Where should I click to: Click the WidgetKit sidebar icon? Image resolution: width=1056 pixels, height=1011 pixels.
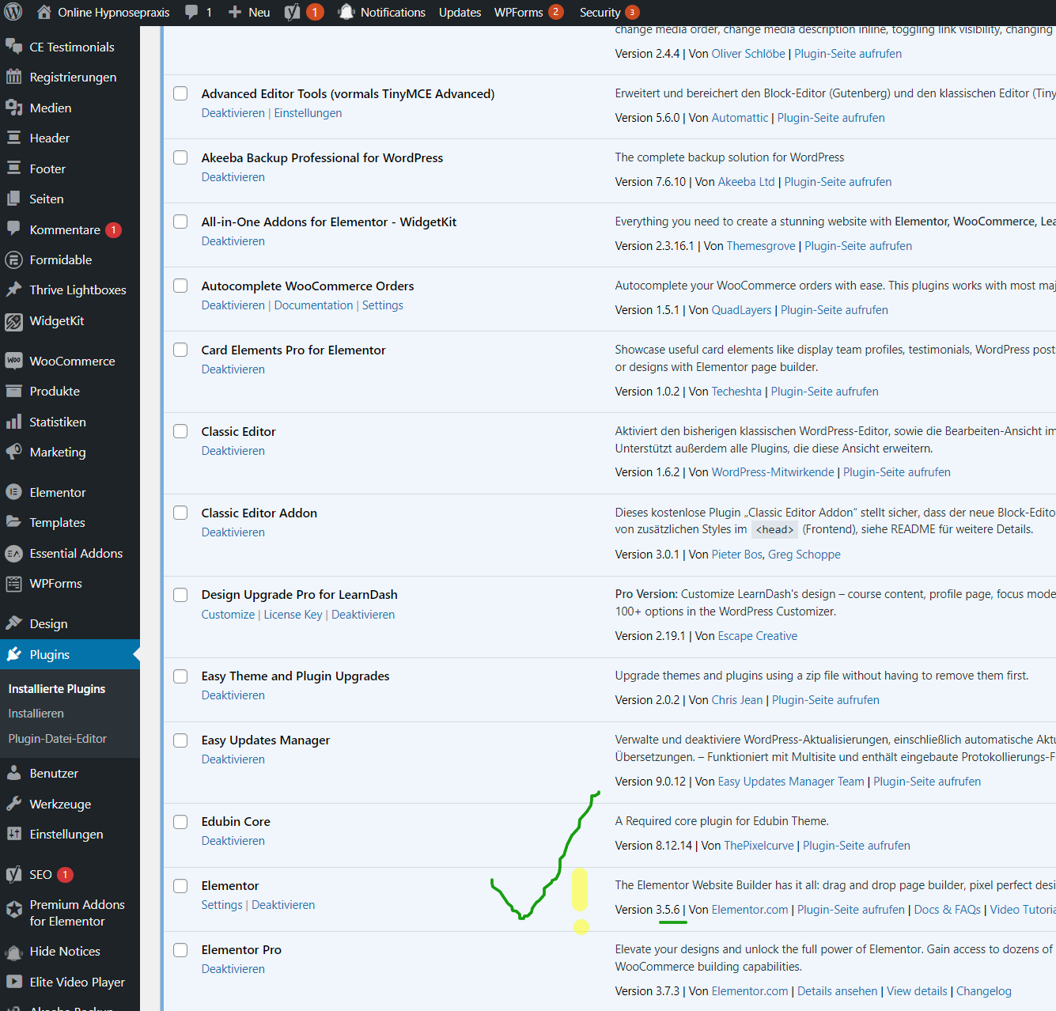tap(13, 321)
